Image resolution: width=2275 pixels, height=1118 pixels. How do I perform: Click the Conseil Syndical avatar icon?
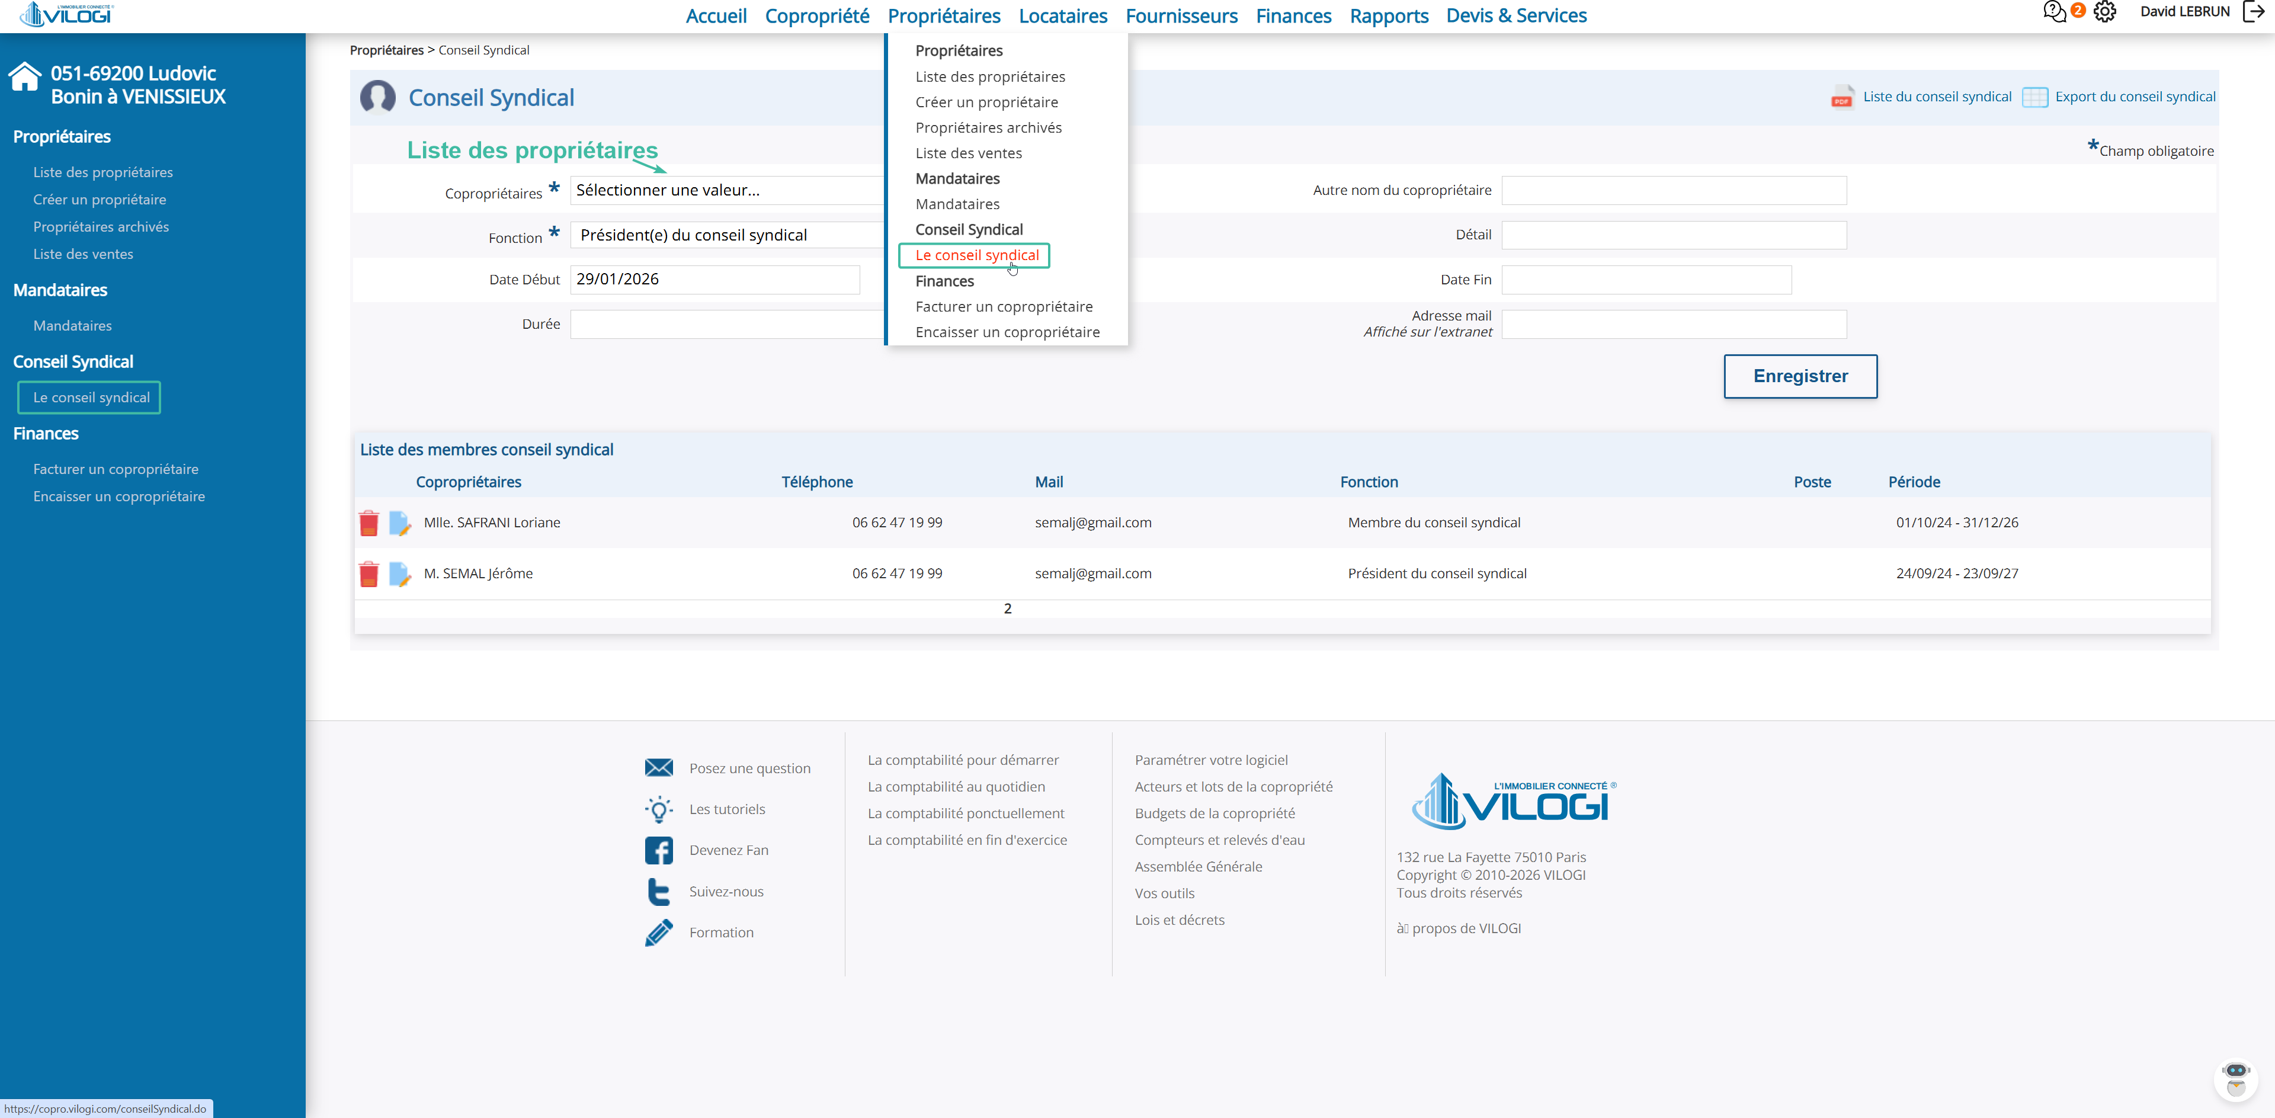(378, 97)
